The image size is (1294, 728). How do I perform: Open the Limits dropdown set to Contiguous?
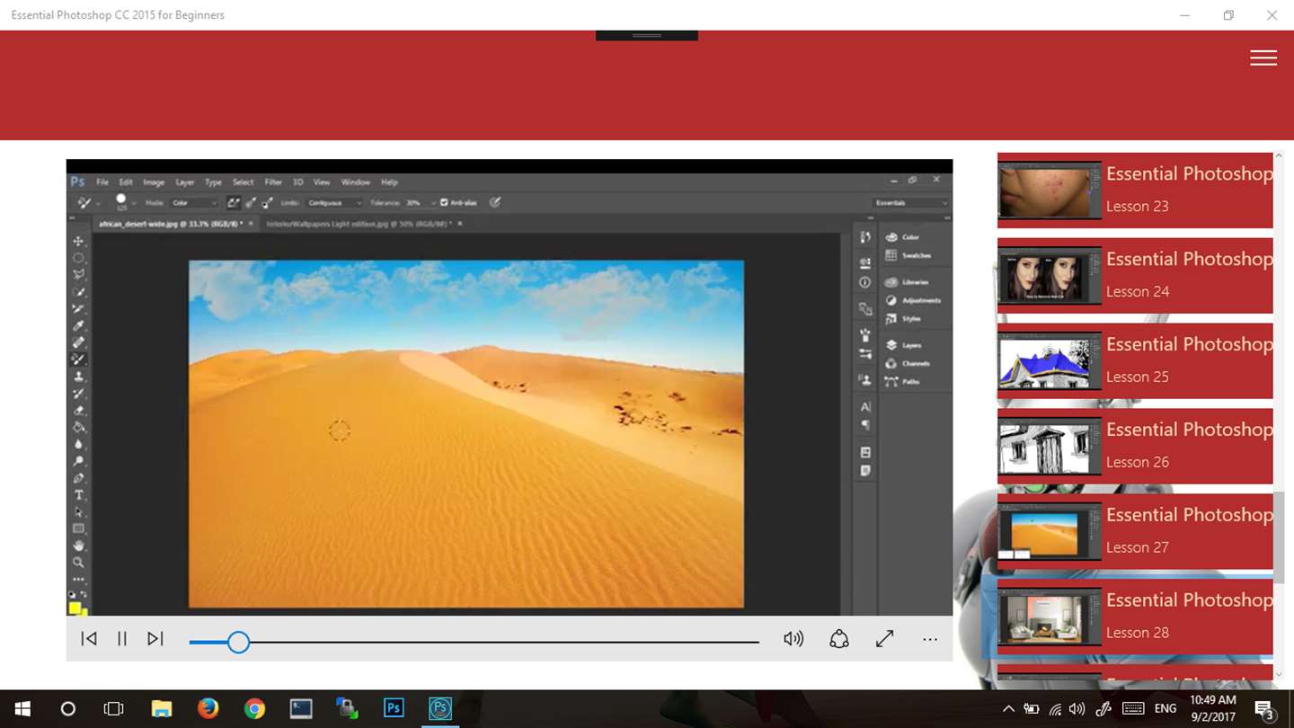tap(334, 203)
